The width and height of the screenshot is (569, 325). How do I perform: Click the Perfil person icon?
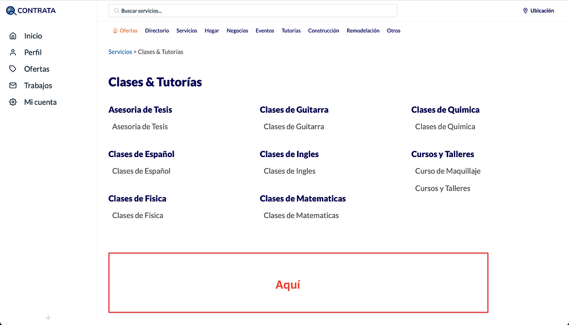click(x=13, y=52)
